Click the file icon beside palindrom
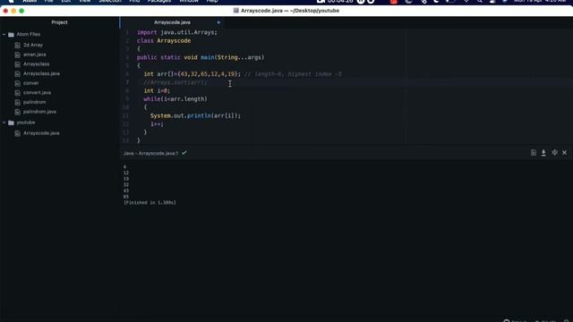 (x=17, y=102)
